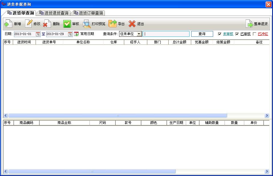Click the 优惠金额 column header
This screenshot has height=176, width=273.
pos(202,42)
